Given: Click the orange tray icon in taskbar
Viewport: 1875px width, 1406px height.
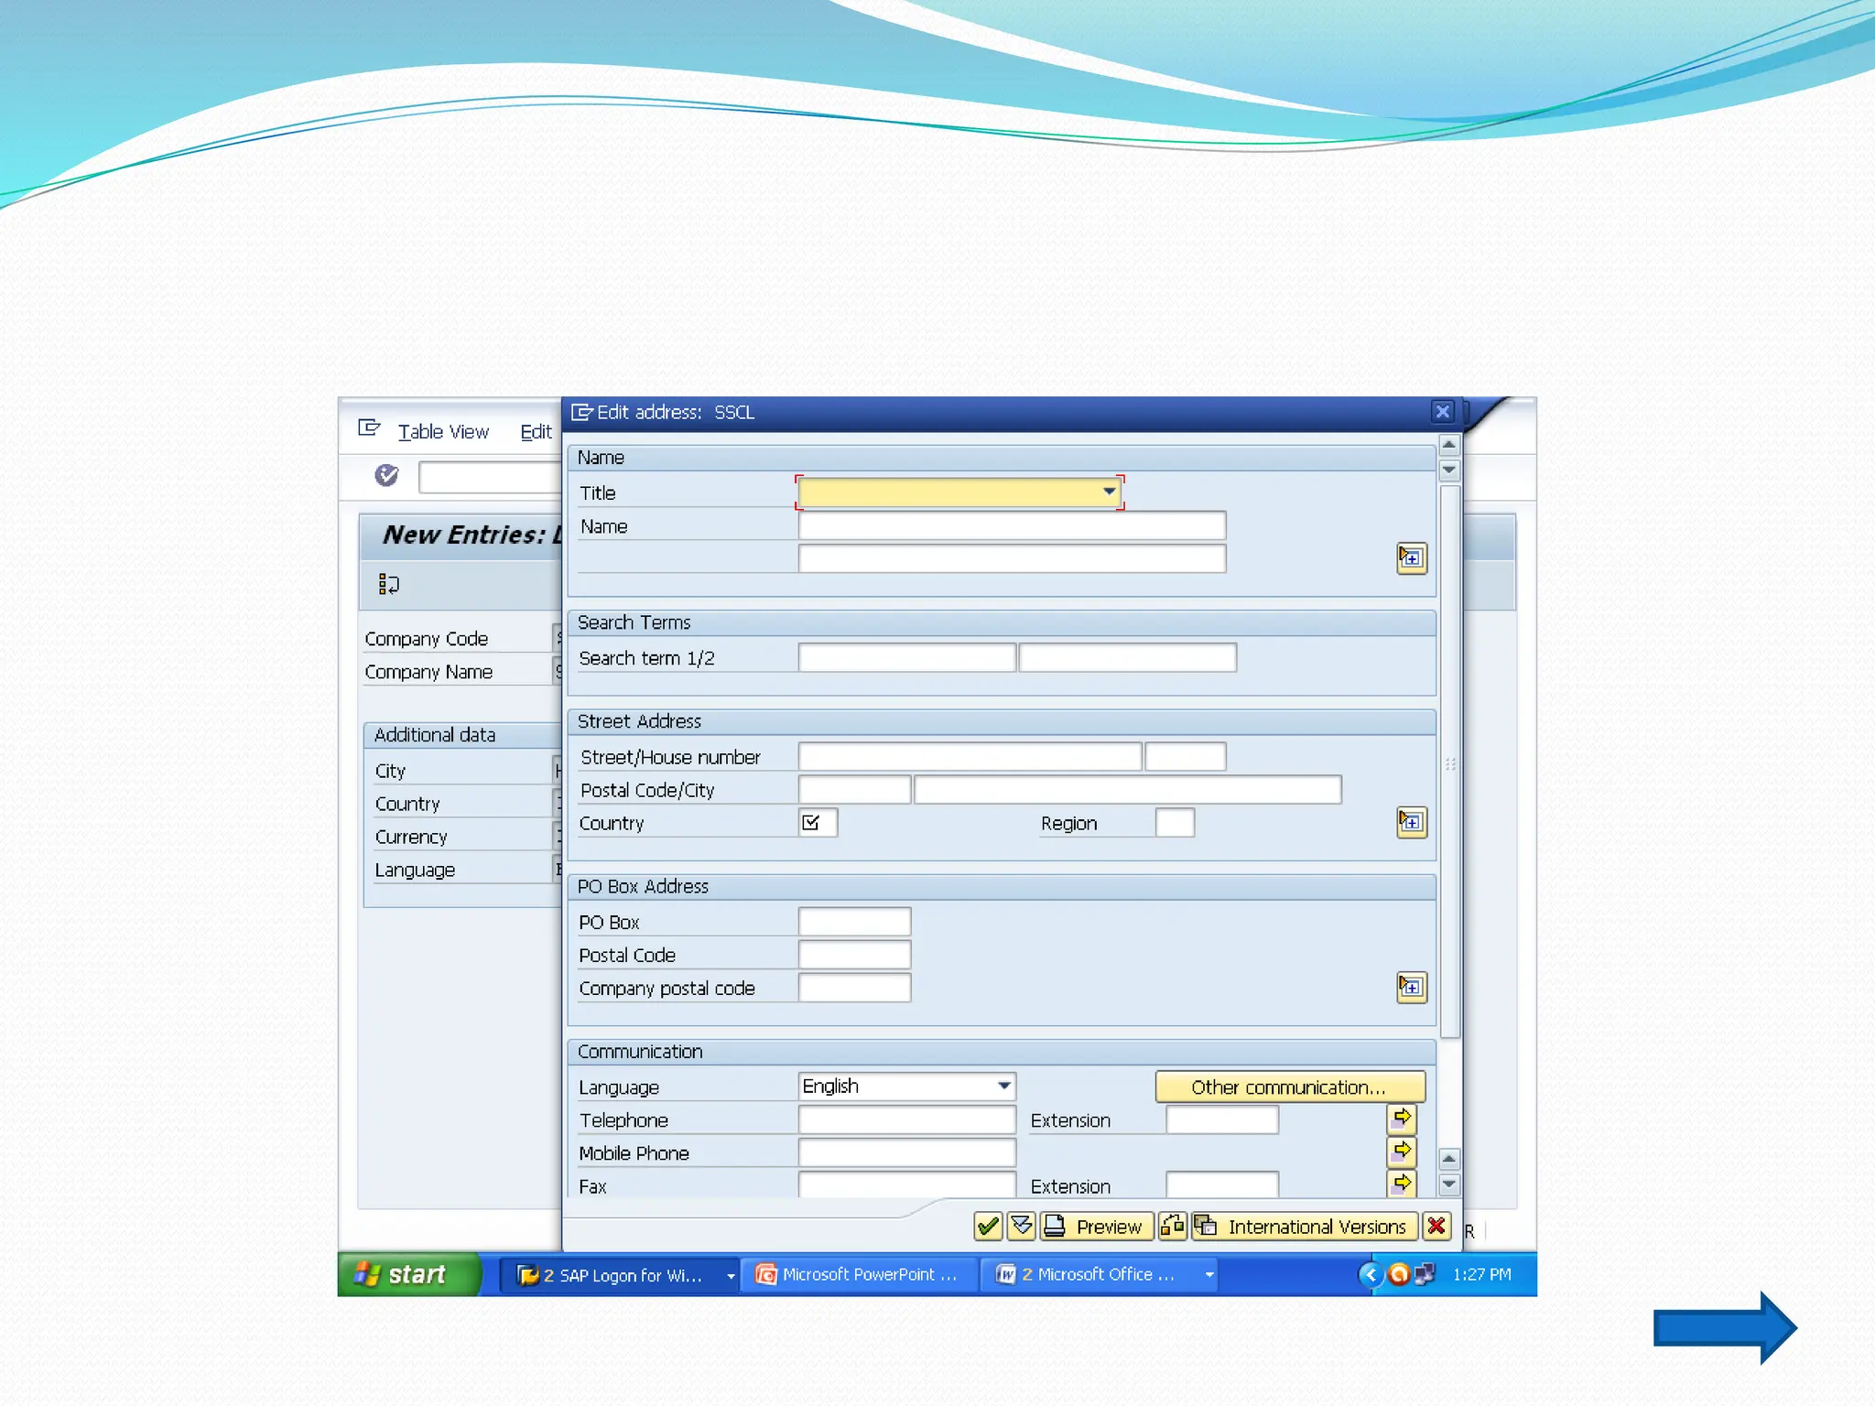Looking at the screenshot, I should pyautogui.click(x=1398, y=1274).
